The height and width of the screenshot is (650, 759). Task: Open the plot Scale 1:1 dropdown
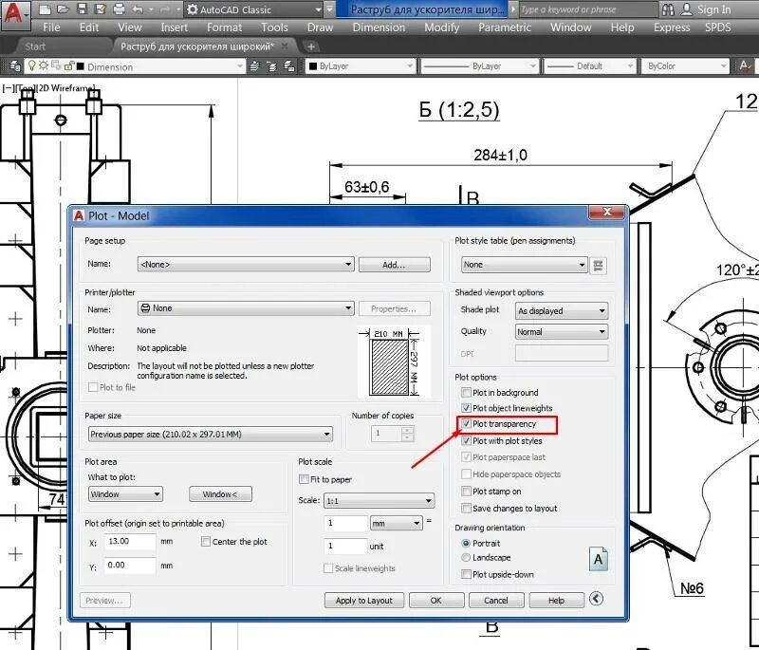(x=379, y=500)
